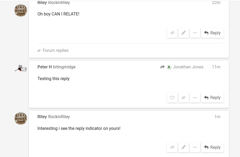Open more menu on Riley's last post
This screenshot has height=157, width=240.
click(x=195, y=147)
